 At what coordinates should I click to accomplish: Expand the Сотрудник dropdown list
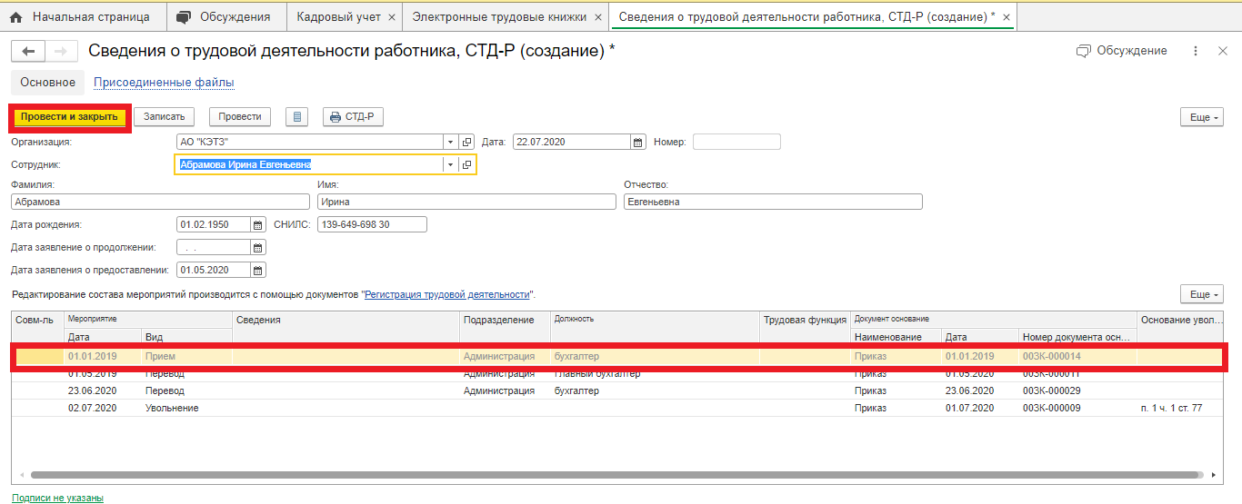point(449,165)
